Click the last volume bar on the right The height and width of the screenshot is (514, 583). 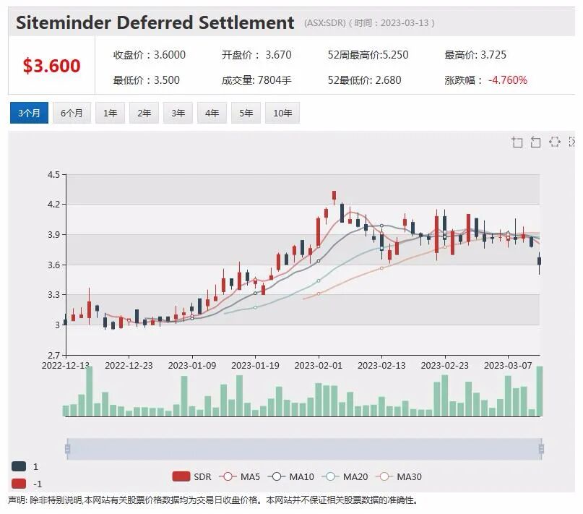coord(540,391)
